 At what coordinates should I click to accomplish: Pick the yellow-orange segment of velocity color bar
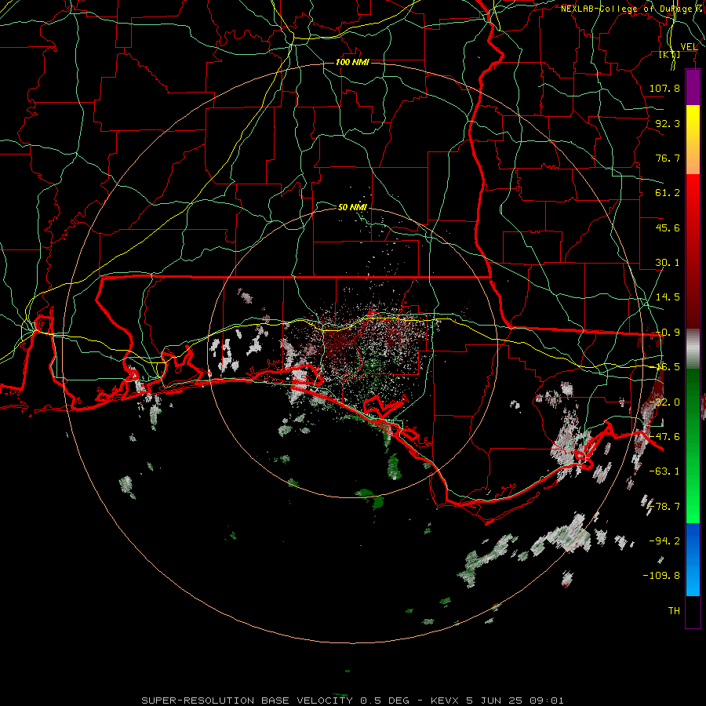[x=693, y=140]
